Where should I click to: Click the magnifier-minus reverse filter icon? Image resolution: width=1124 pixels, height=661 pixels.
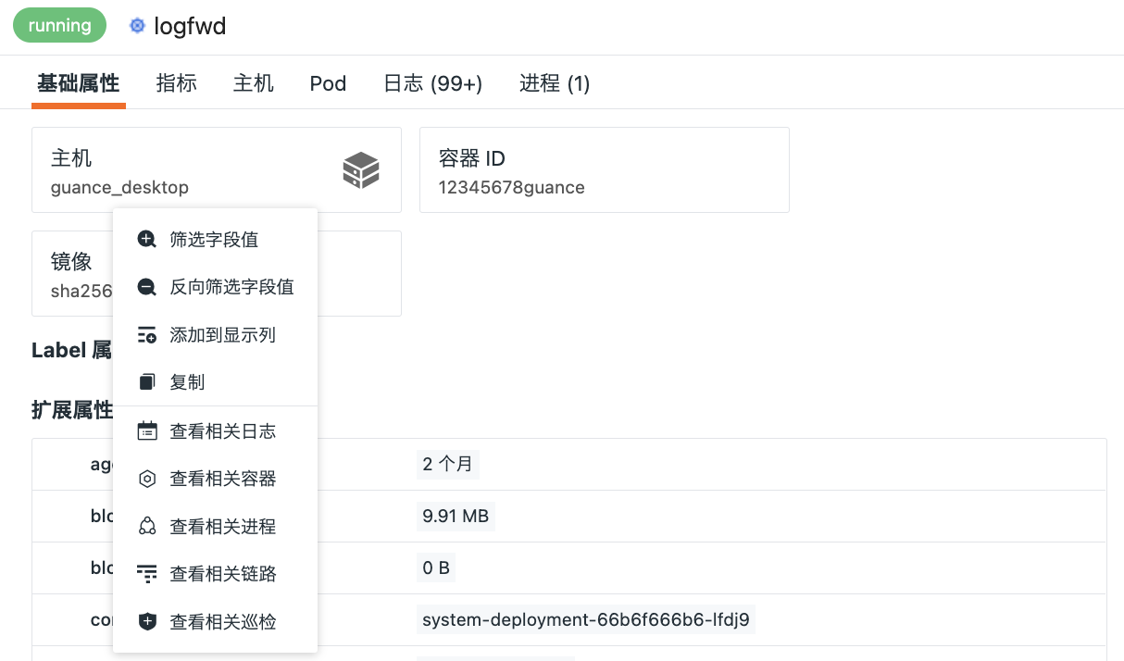pos(146,287)
